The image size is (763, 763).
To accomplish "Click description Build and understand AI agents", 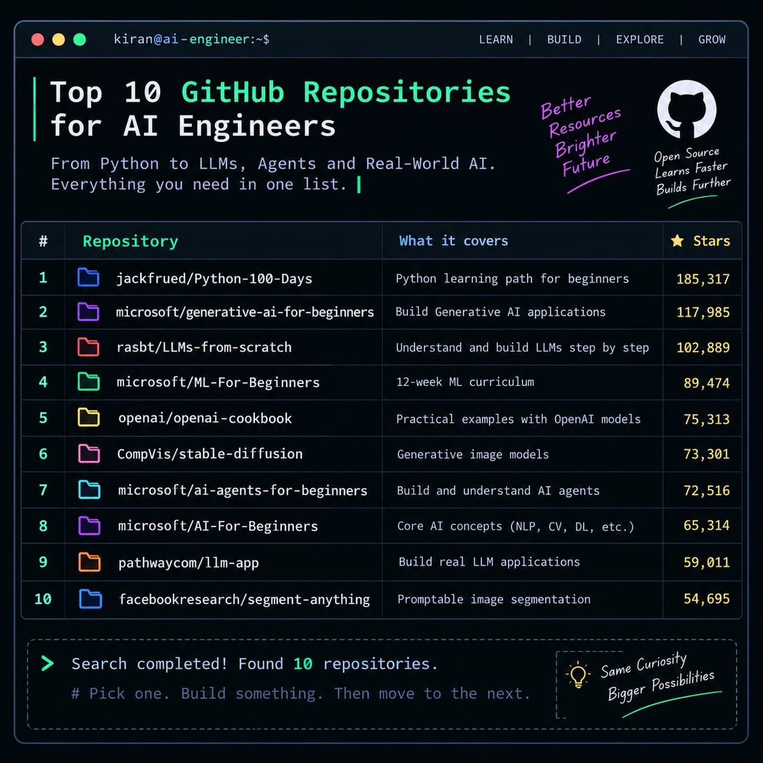I will point(498,491).
